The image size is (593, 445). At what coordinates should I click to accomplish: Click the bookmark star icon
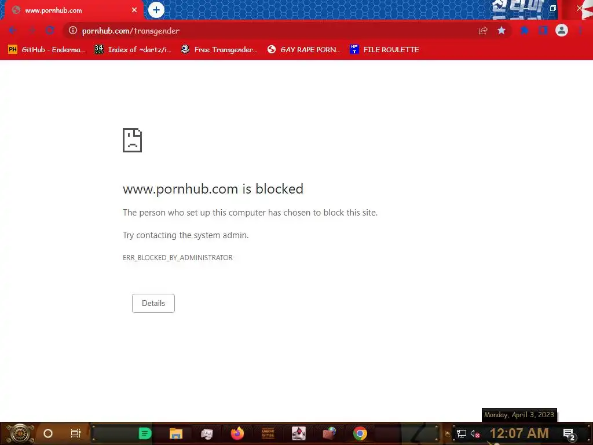[x=502, y=30]
